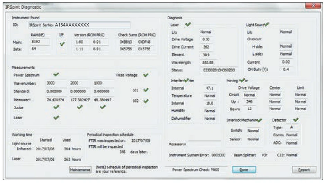Click the laser Status code field

(x=219, y=70)
